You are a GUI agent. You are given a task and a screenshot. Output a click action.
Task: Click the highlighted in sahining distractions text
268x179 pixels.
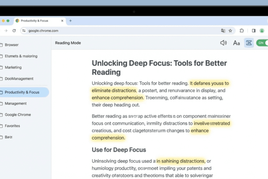tap(180, 161)
